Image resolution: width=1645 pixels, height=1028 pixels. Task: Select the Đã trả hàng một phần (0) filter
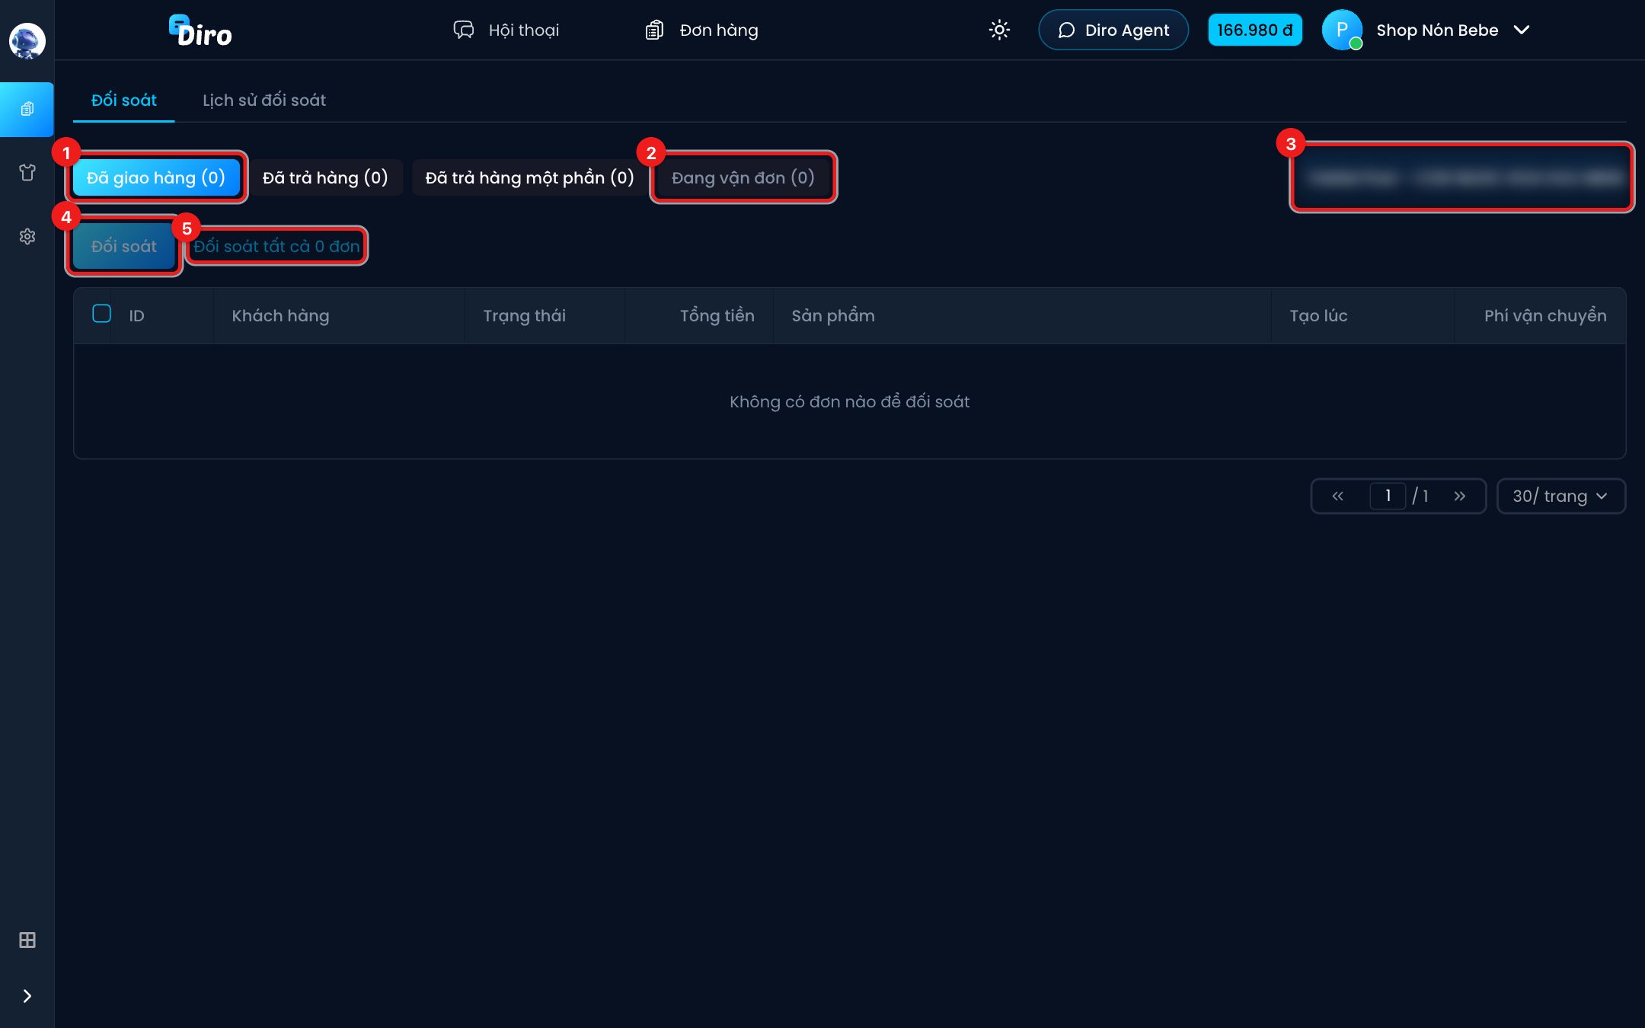tap(529, 177)
